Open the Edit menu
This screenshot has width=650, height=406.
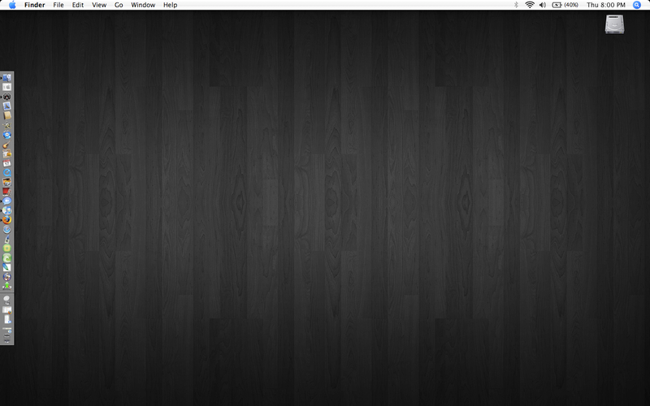coord(78,5)
